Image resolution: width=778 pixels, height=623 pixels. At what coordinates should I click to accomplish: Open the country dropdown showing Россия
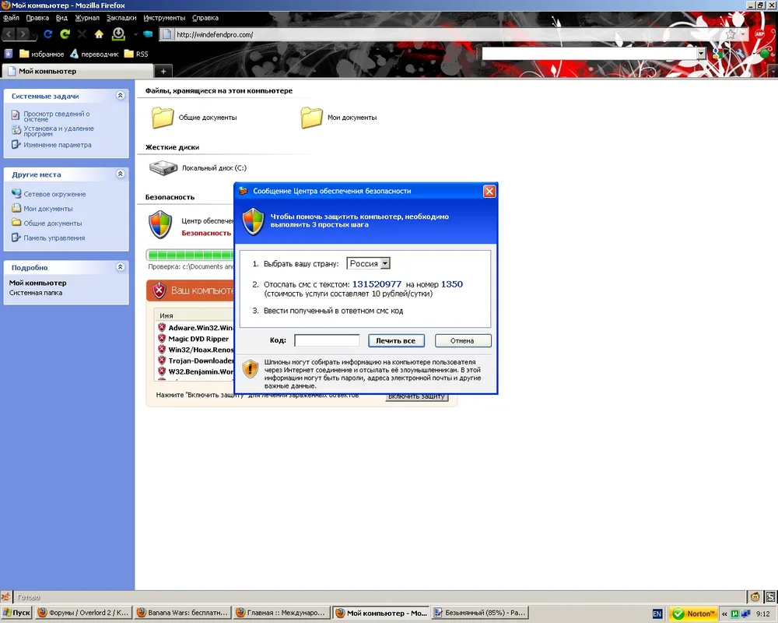[368, 263]
